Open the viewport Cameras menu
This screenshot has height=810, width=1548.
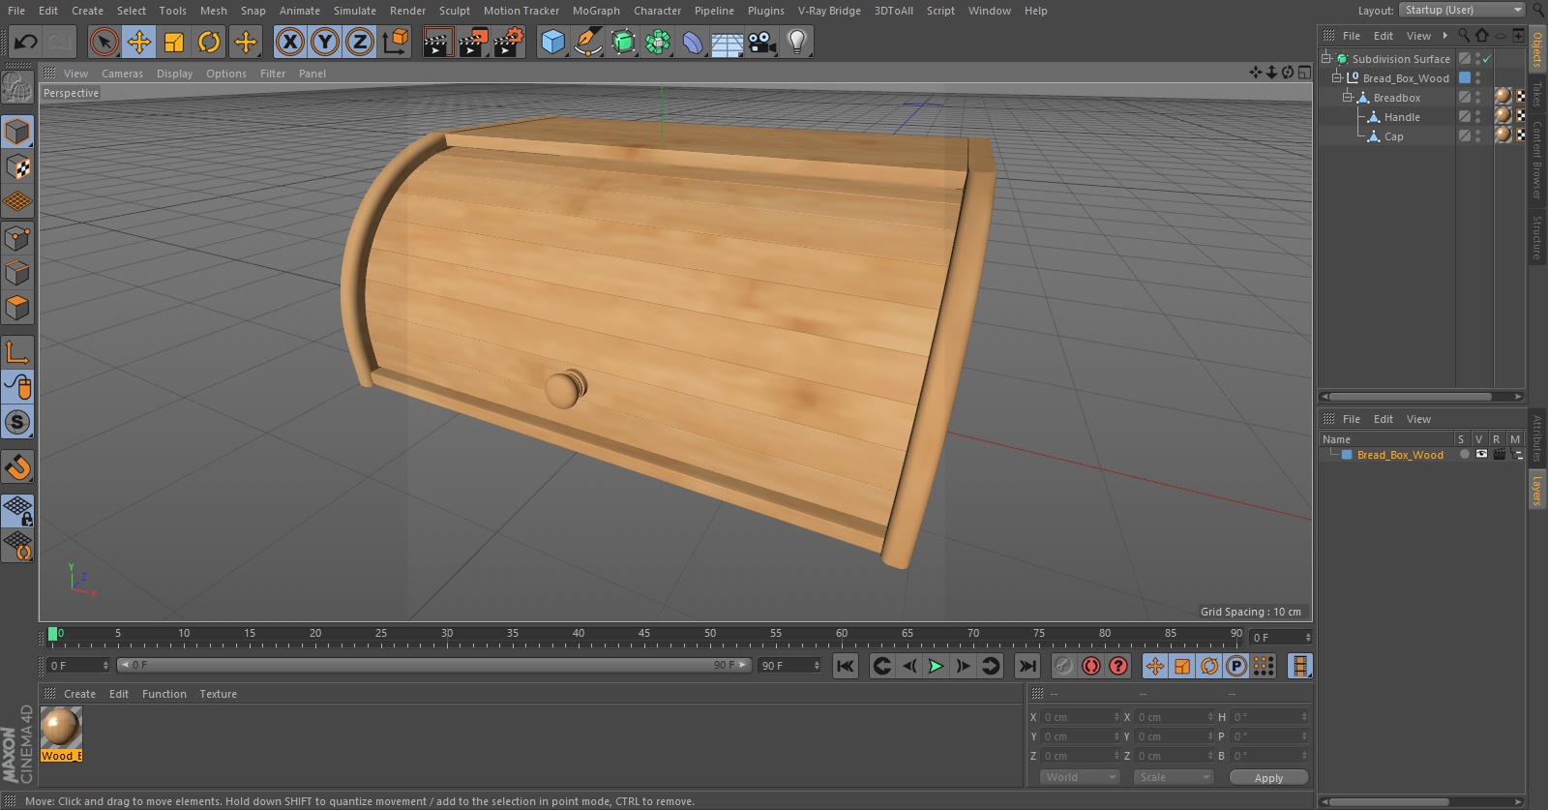point(122,74)
